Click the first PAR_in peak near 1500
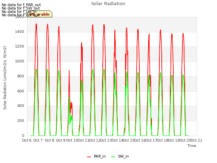Viewport: 217px width, 163px height. tap(36, 24)
